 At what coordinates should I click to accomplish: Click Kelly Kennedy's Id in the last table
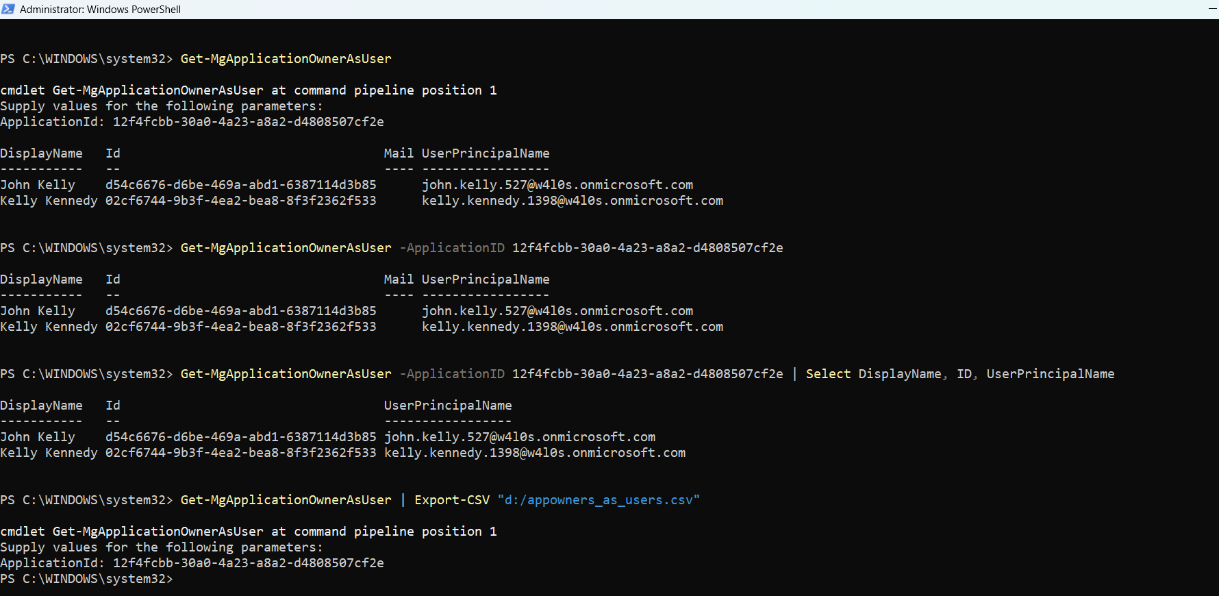(x=240, y=453)
